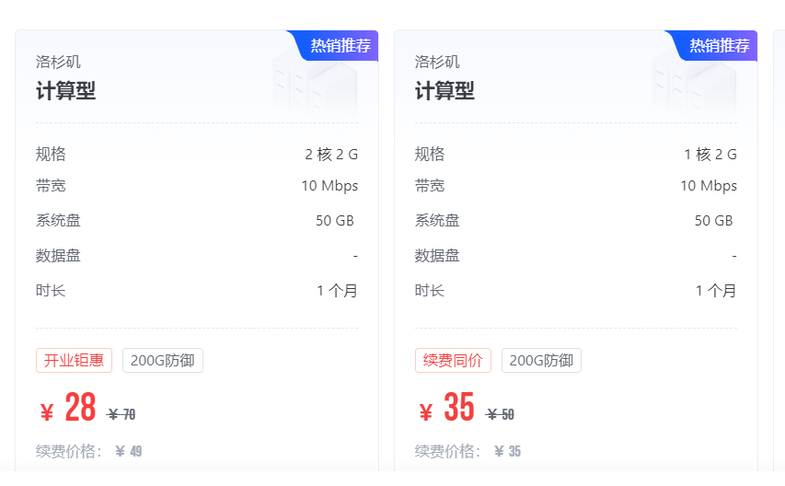Click the 时长 label on the ¥ 28 card
The width and height of the screenshot is (785, 486).
tap(51, 291)
